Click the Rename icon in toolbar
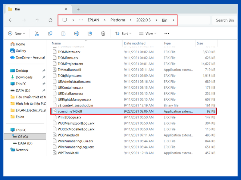241x180 pixels. click(77, 34)
